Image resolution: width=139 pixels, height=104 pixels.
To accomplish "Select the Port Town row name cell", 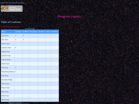I will coord(8,68).
